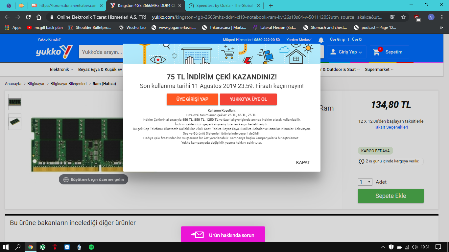The height and width of the screenshot is (252, 449).
Task: Go back to previous page
Action: coord(7,17)
